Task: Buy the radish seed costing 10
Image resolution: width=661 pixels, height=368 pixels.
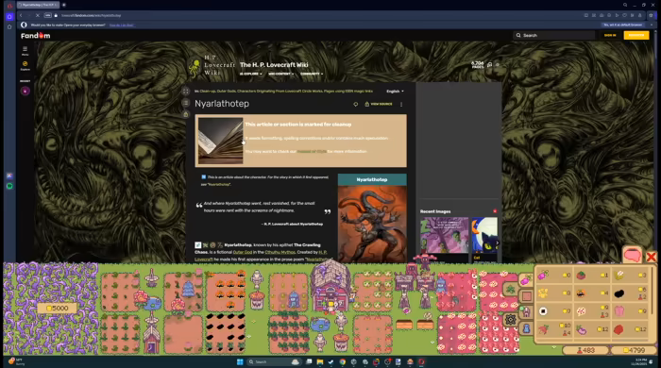Action: pyautogui.click(x=554, y=329)
